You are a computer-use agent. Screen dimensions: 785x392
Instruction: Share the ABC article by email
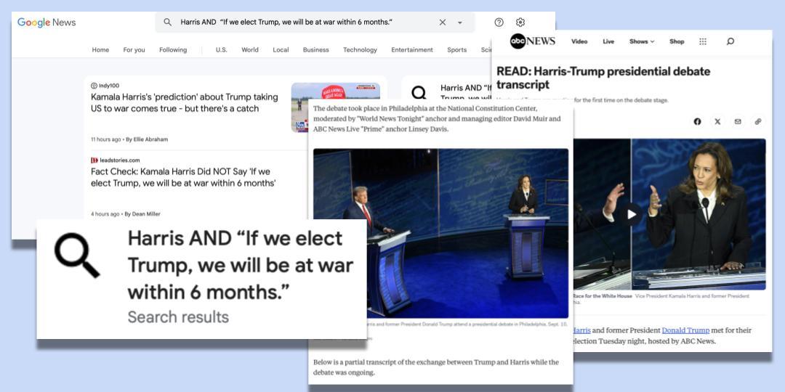coord(738,121)
